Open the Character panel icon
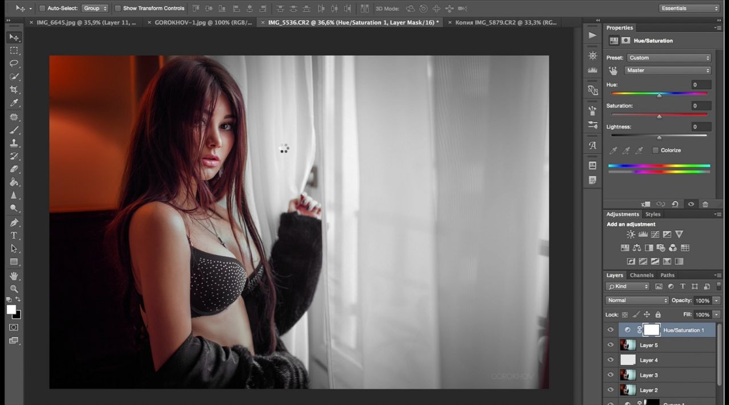Viewport: 729px width, 405px height. 592,145
